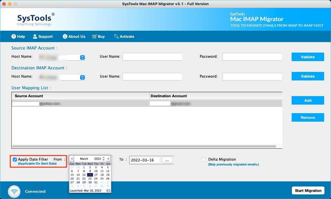Image resolution: width=331 pixels, height=199 pixels.
Task: Open the Support toolbar item
Action: click(x=43, y=36)
